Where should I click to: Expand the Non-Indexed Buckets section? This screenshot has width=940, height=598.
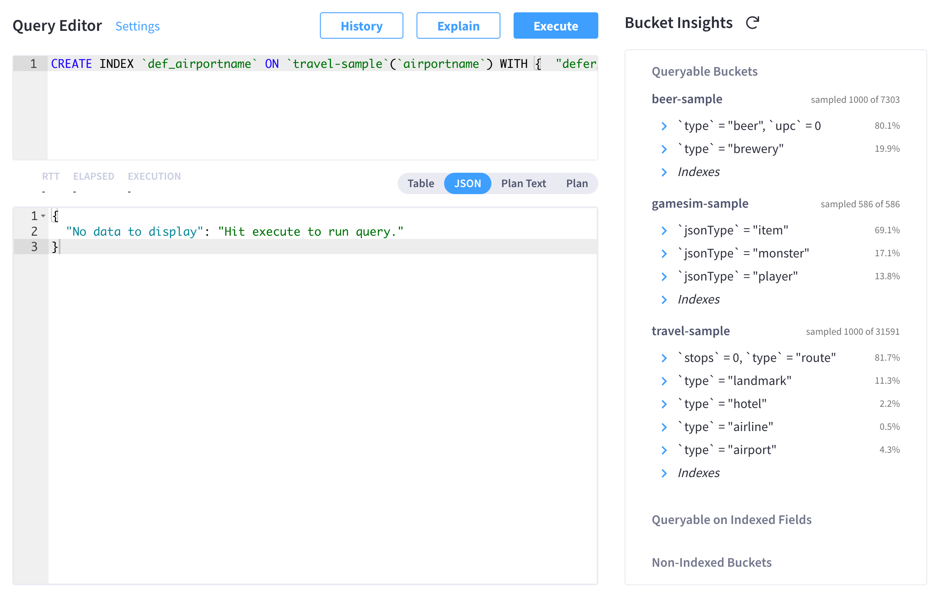coord(712,562)
